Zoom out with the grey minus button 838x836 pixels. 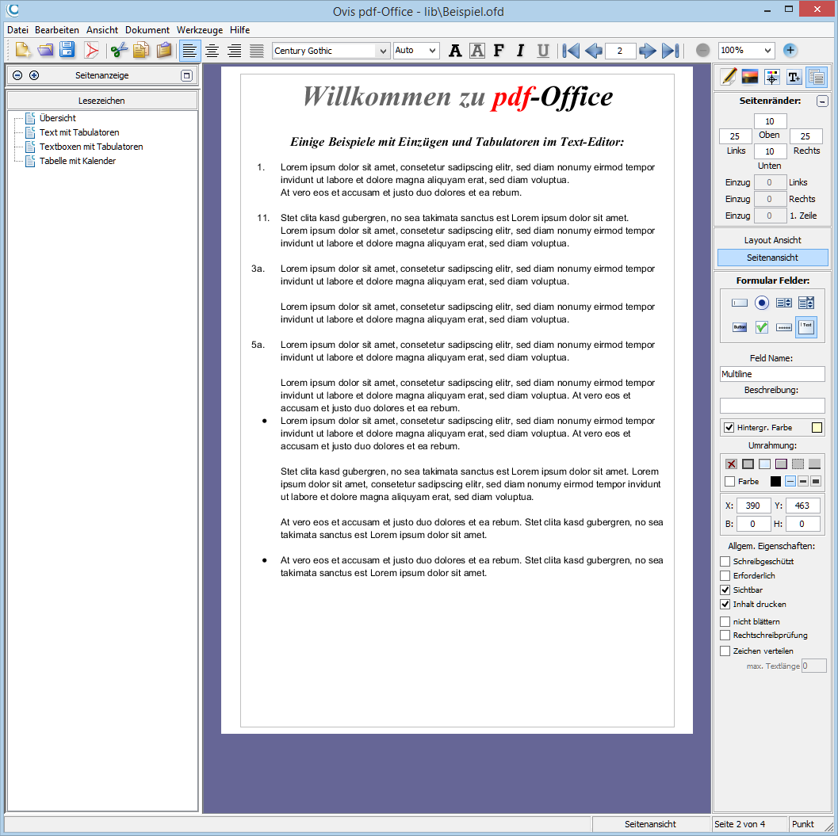coord(702,50)
